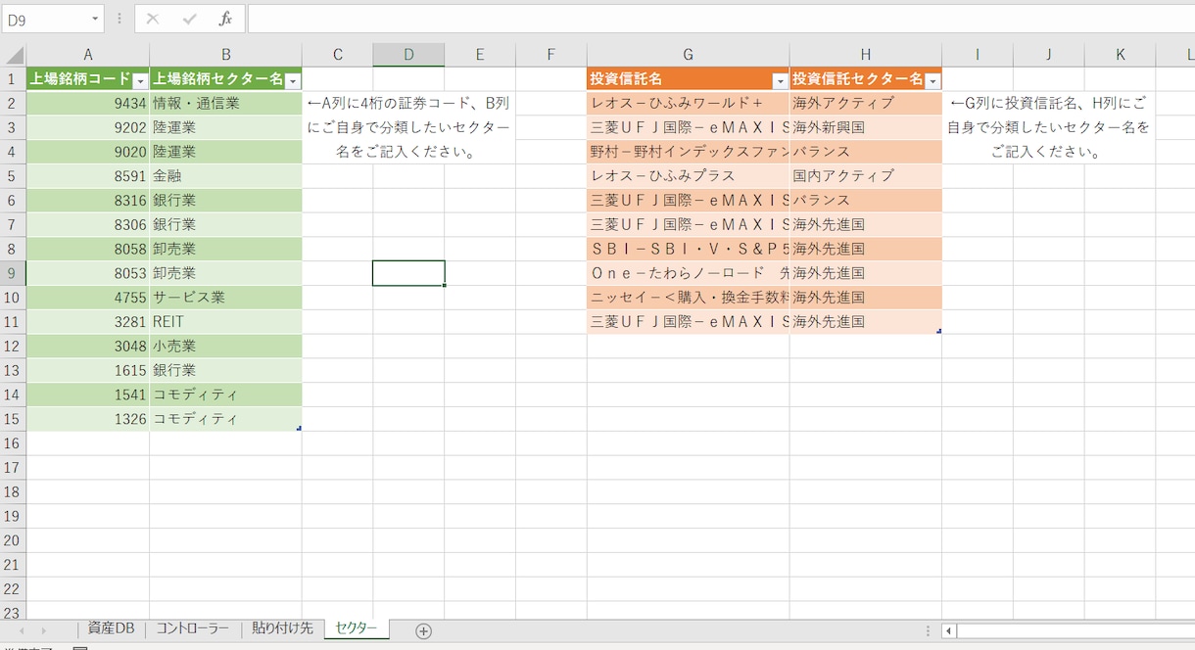Click into the formula bar input

(721, 19)
